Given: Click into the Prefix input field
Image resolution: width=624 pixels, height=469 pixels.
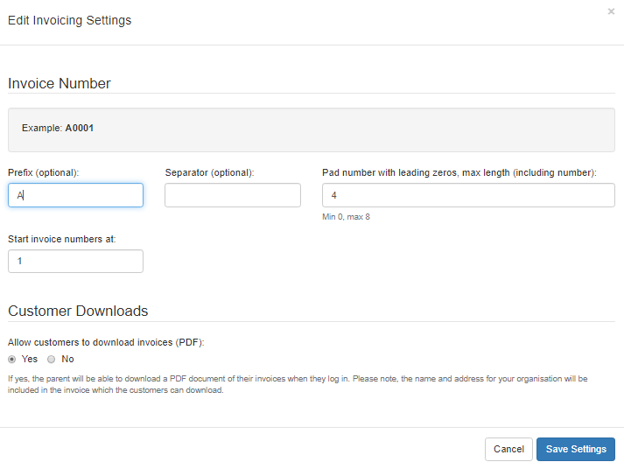Looking at the screenshot, I should point(75,195).
